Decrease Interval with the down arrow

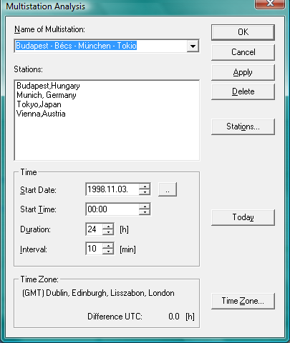click(x=108, y=252)
